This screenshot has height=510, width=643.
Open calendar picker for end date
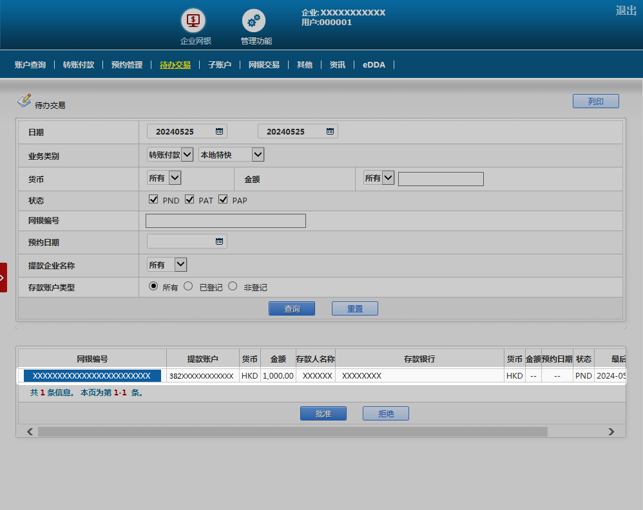tap(330, 131)
